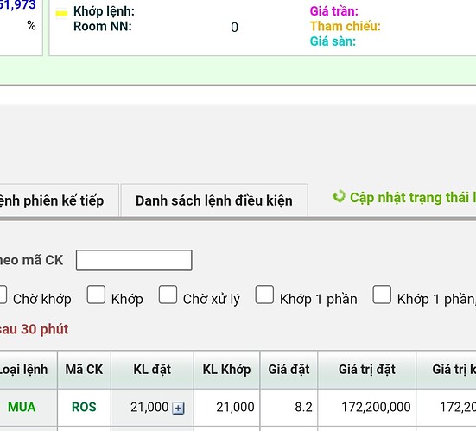Click the Giá đặt value 8.2
Image resolution: width=476 pixels, height=431 pixels.
coord(303,407)
